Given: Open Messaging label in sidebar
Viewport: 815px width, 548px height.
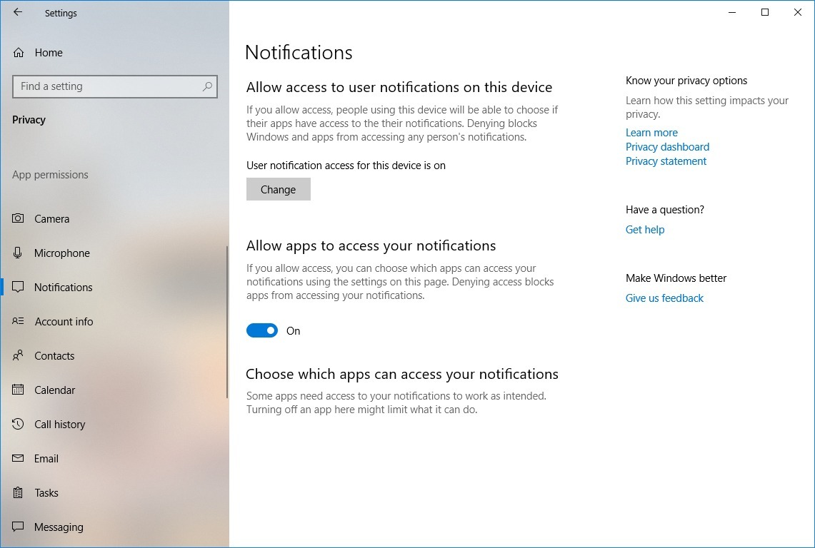Looking at the screenshot, I should [59, 527].
